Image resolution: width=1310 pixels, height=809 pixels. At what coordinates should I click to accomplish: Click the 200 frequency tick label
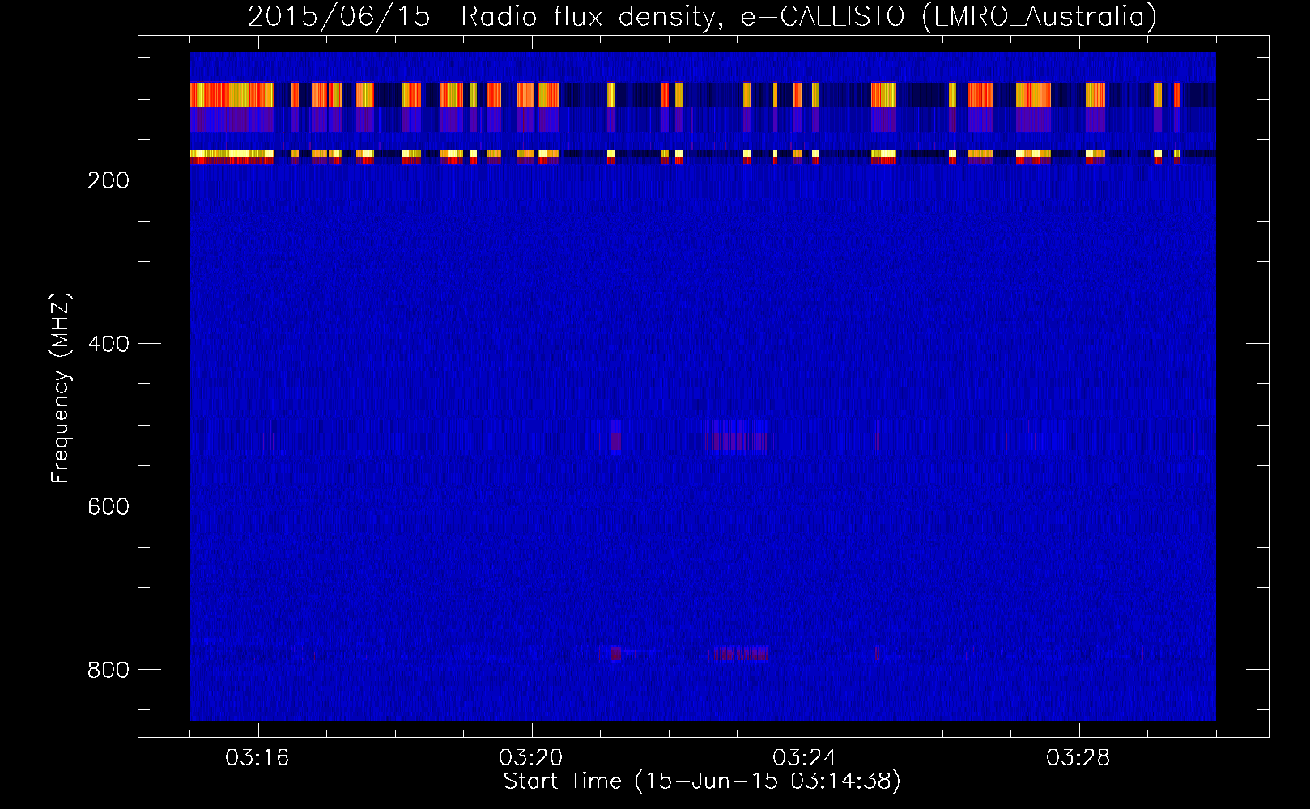tap(108, 180)
